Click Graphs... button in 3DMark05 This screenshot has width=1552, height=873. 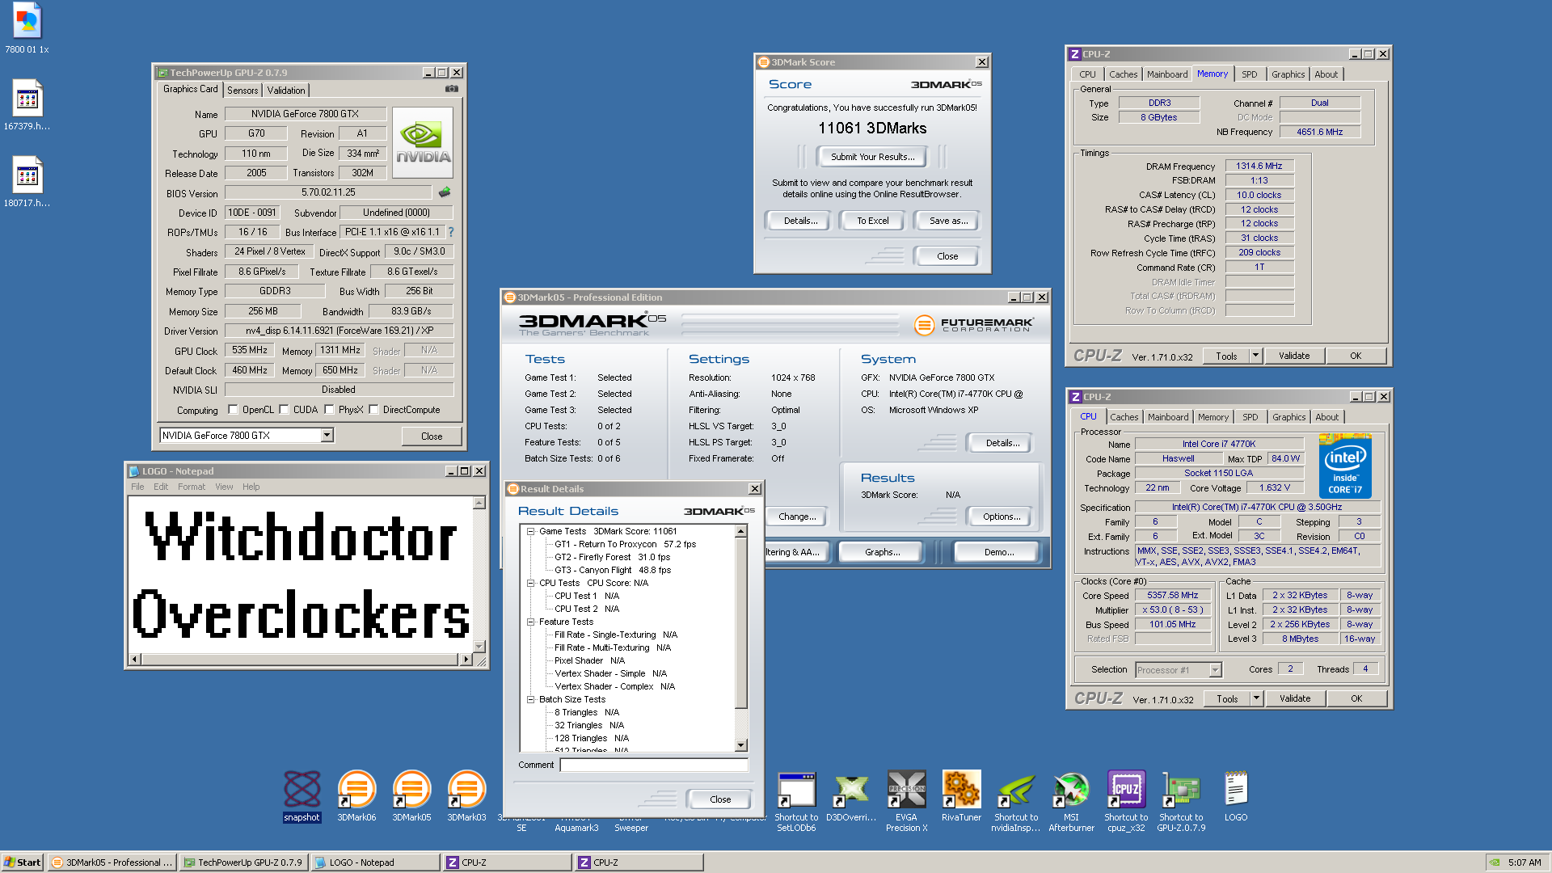pos(882,552)
